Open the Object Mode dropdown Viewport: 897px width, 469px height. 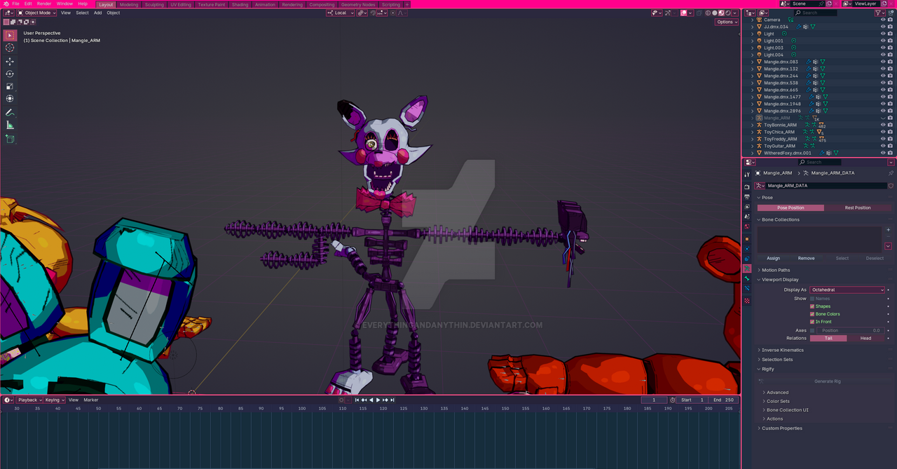37,13
